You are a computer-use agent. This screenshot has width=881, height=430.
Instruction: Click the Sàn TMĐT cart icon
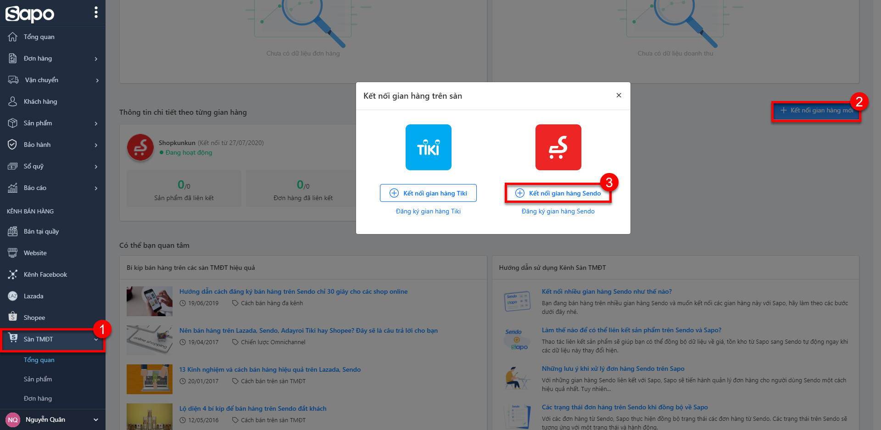13,338
